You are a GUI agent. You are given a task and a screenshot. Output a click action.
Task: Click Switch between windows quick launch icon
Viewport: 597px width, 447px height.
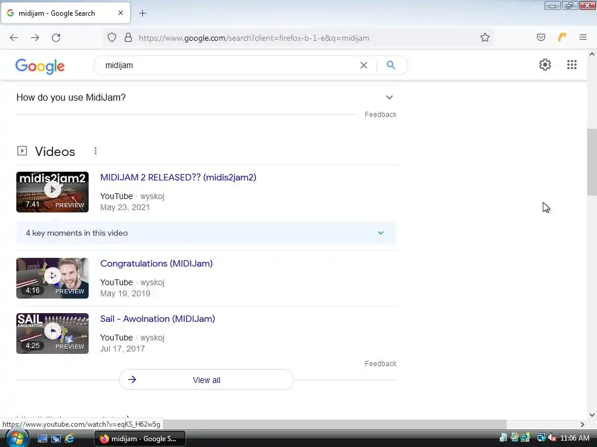click(55, 439)
